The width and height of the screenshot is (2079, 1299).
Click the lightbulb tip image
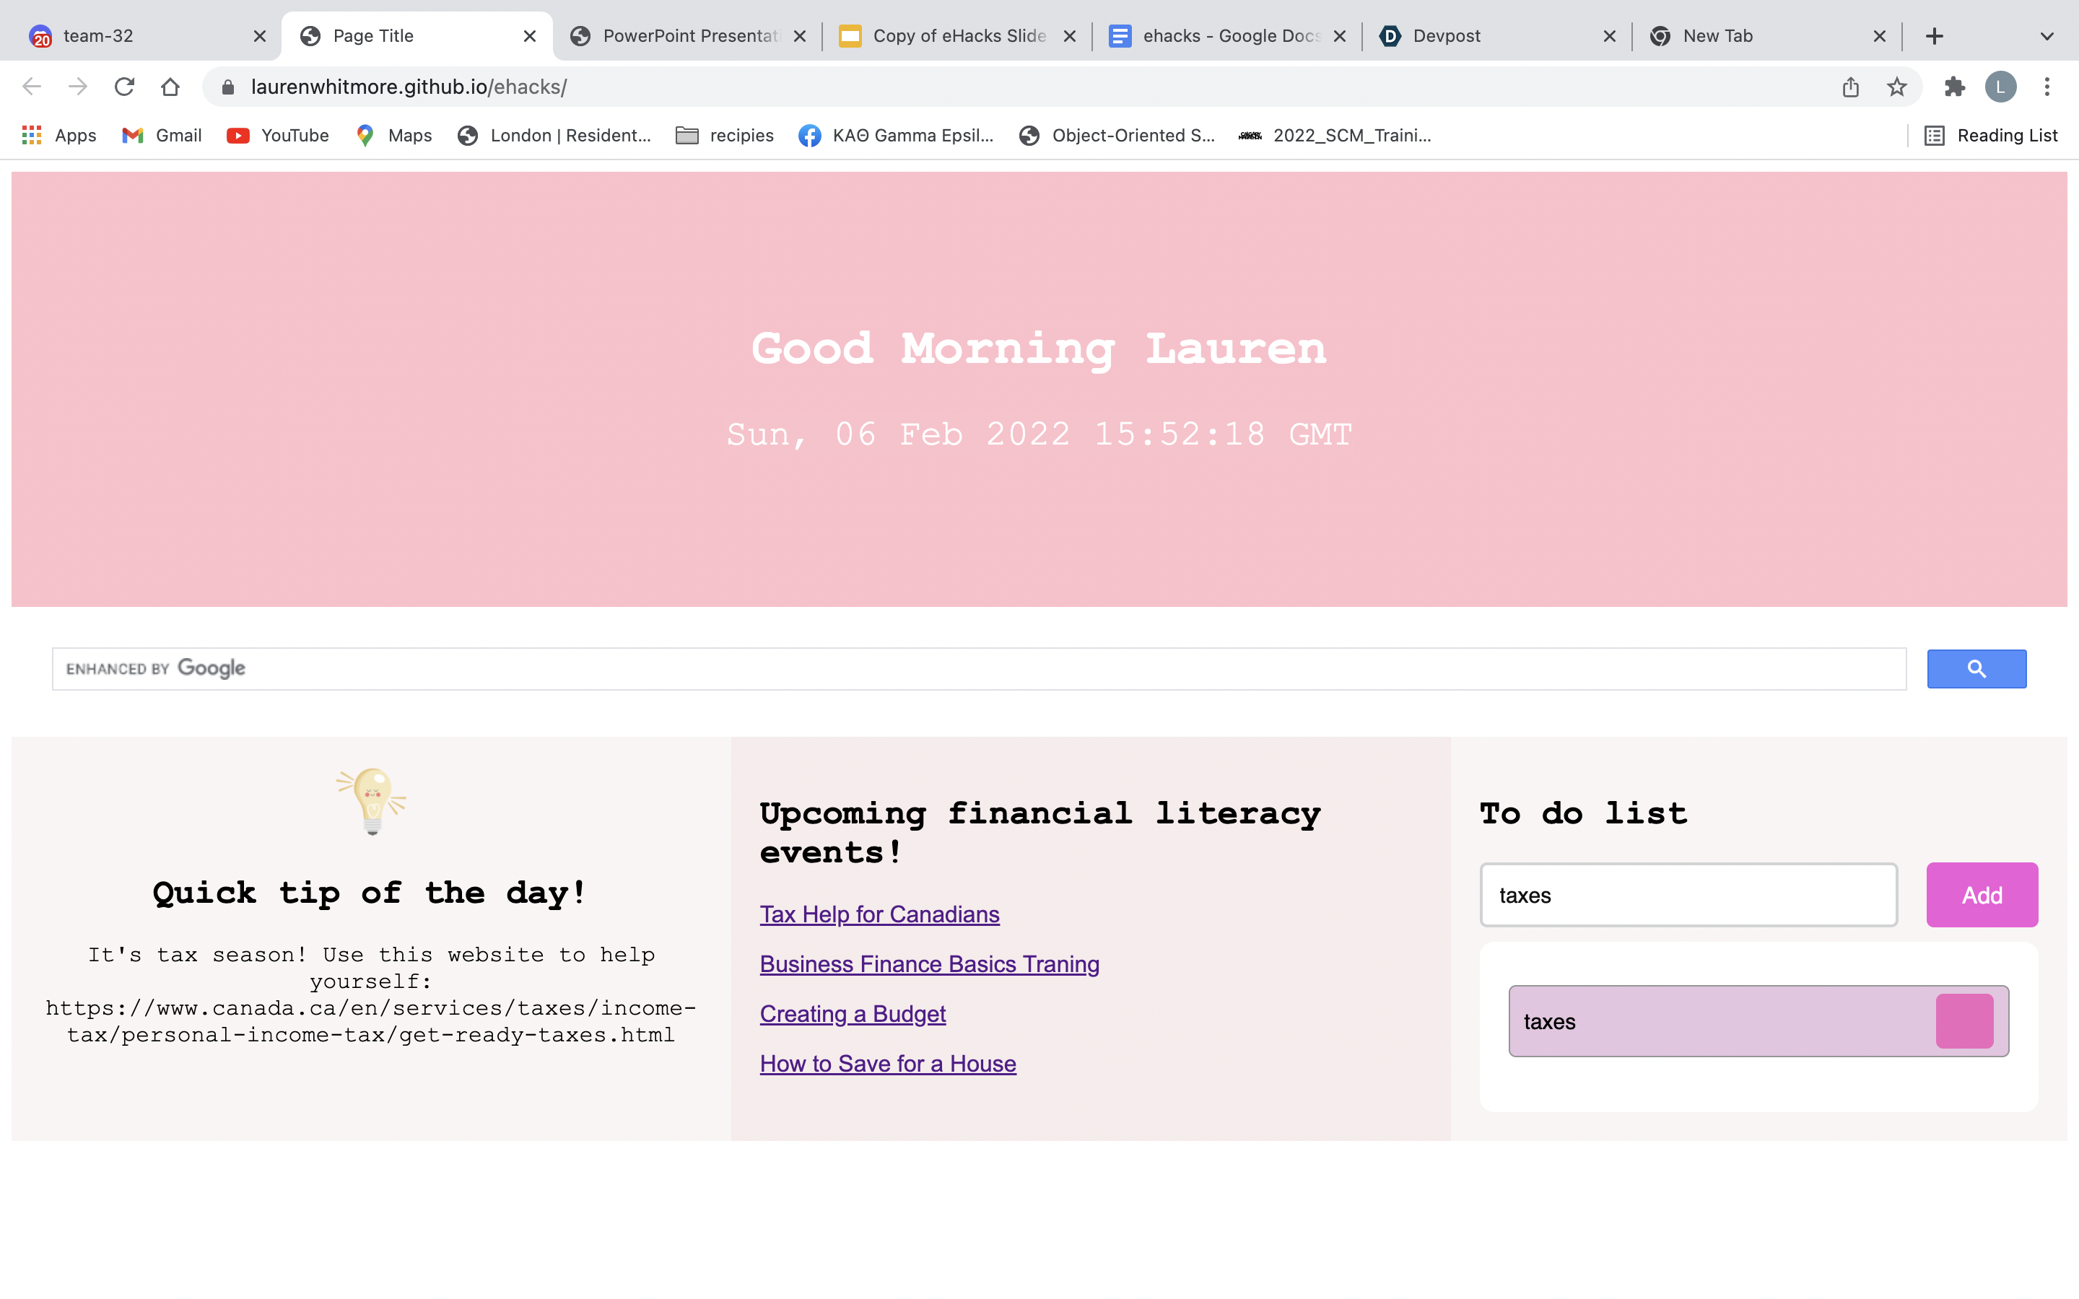371,801
